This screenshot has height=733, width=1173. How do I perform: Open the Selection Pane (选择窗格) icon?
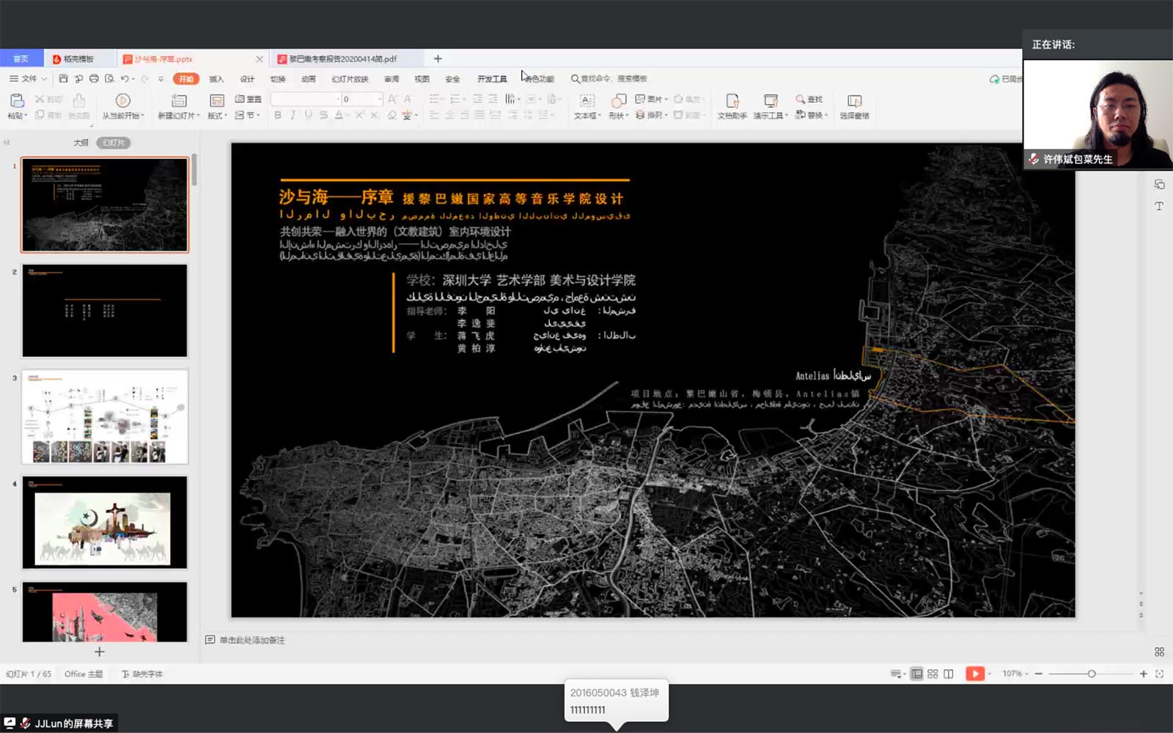[x=854, y=101]
